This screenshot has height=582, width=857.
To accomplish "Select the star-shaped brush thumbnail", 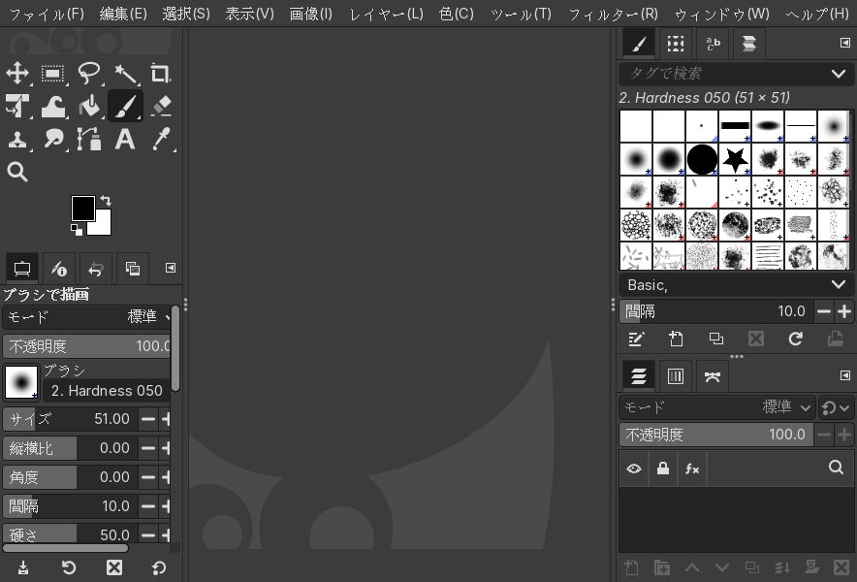I will 735,159.
